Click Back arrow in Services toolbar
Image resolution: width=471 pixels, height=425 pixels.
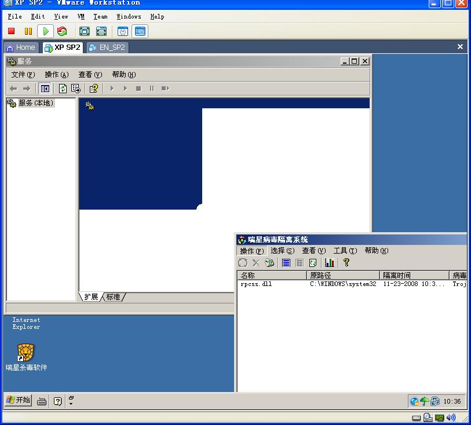click(13, 89)
